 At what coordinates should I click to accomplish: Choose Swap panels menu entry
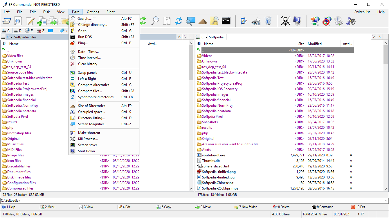105,73
